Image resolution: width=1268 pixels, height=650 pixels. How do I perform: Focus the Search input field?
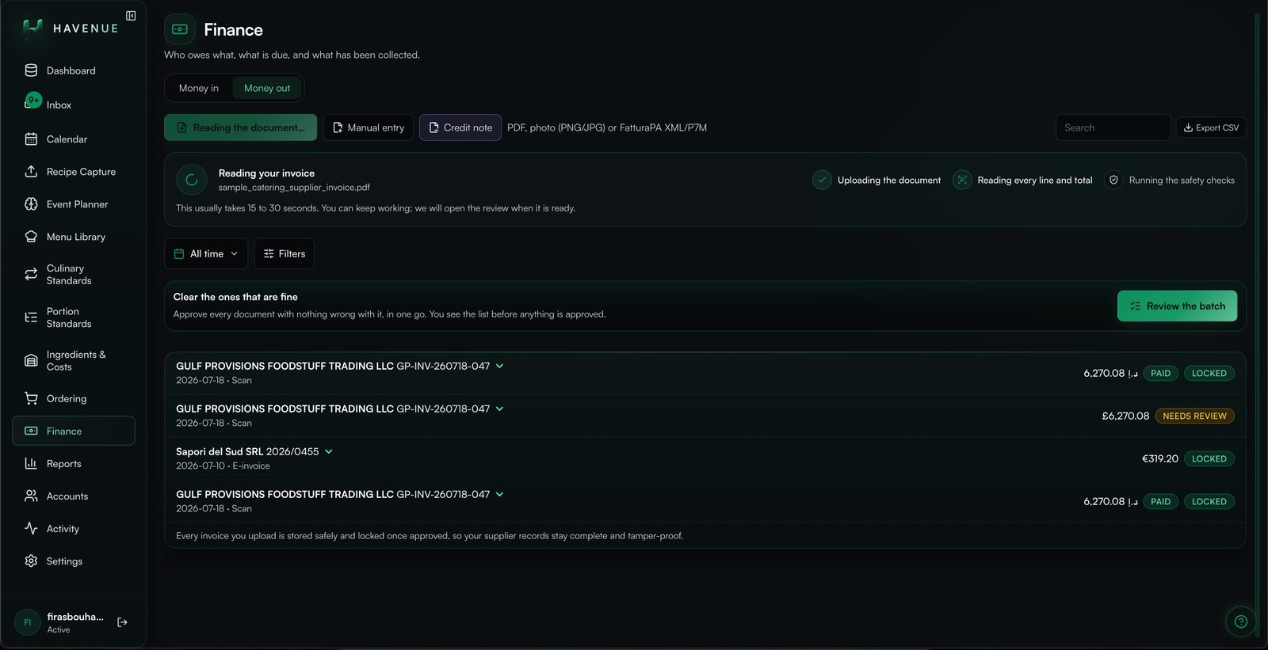(x=1113, y=127)
